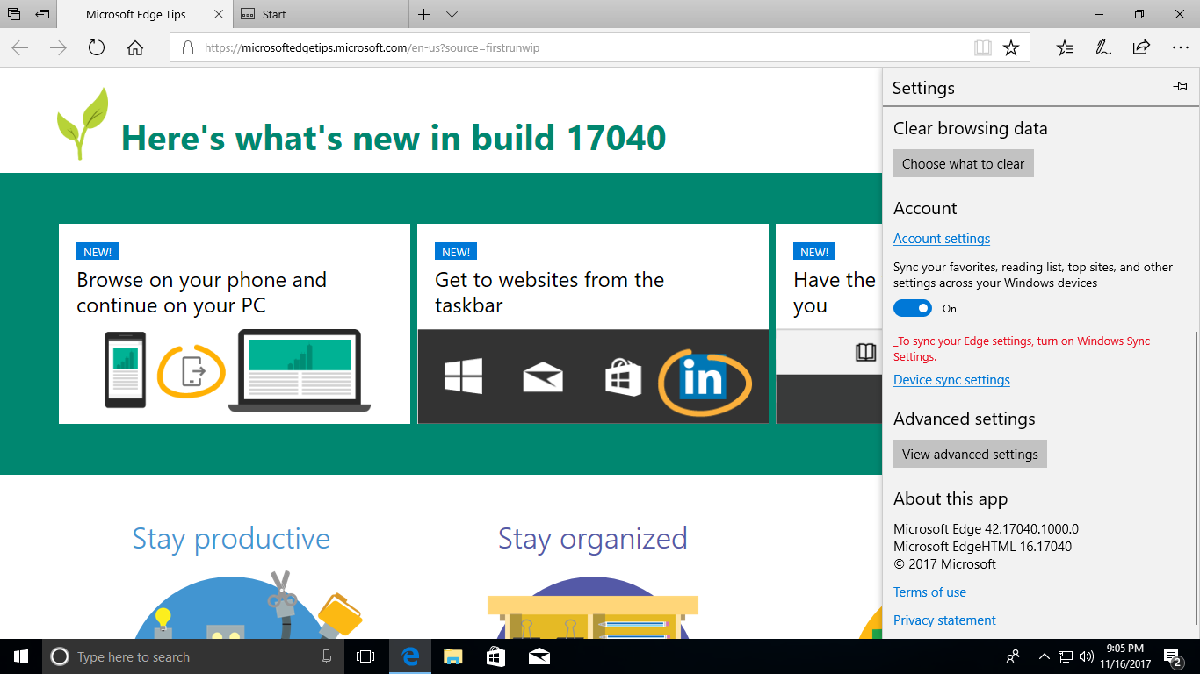This screenshot has width=1200, height=674.
Task: Set these tabs aside icon
Action: click(x=42, y=14)
